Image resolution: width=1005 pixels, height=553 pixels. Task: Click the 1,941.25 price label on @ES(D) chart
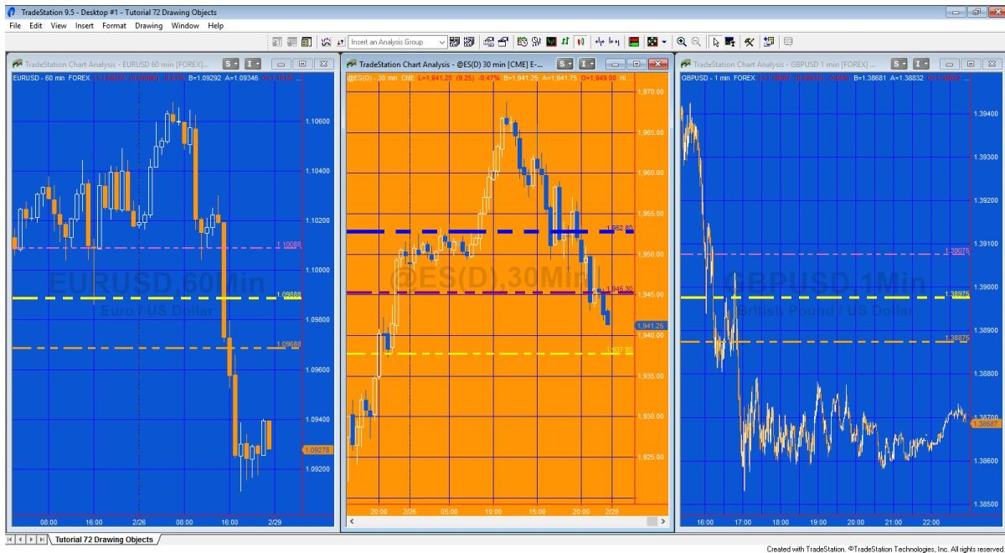pos(651,325)
